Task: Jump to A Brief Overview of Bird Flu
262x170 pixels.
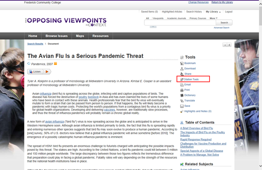Action: (x=197, y=128)
